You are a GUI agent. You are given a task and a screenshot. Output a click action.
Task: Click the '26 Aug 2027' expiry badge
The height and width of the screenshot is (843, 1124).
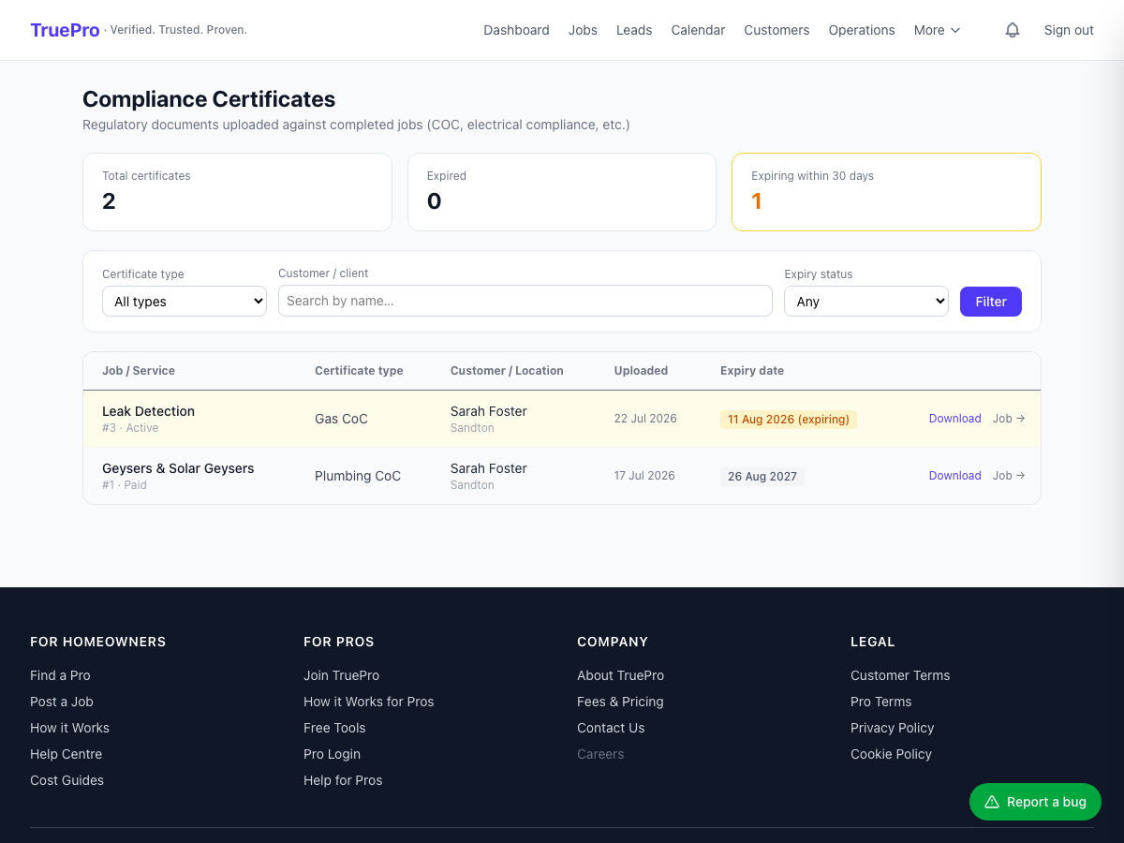pyautogui.click(x=762, y=477)
